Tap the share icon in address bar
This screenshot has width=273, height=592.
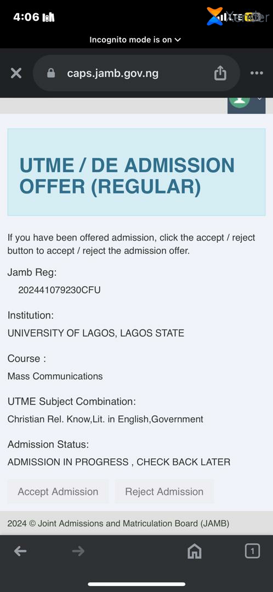(x=220, y=73)
